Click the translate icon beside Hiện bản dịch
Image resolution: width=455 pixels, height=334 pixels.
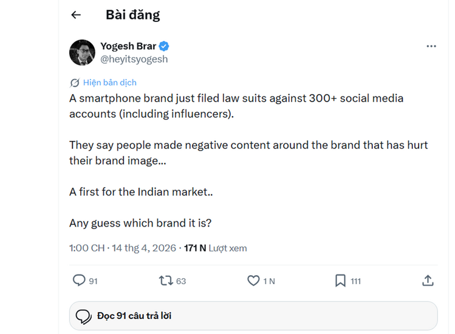(75, 83)
